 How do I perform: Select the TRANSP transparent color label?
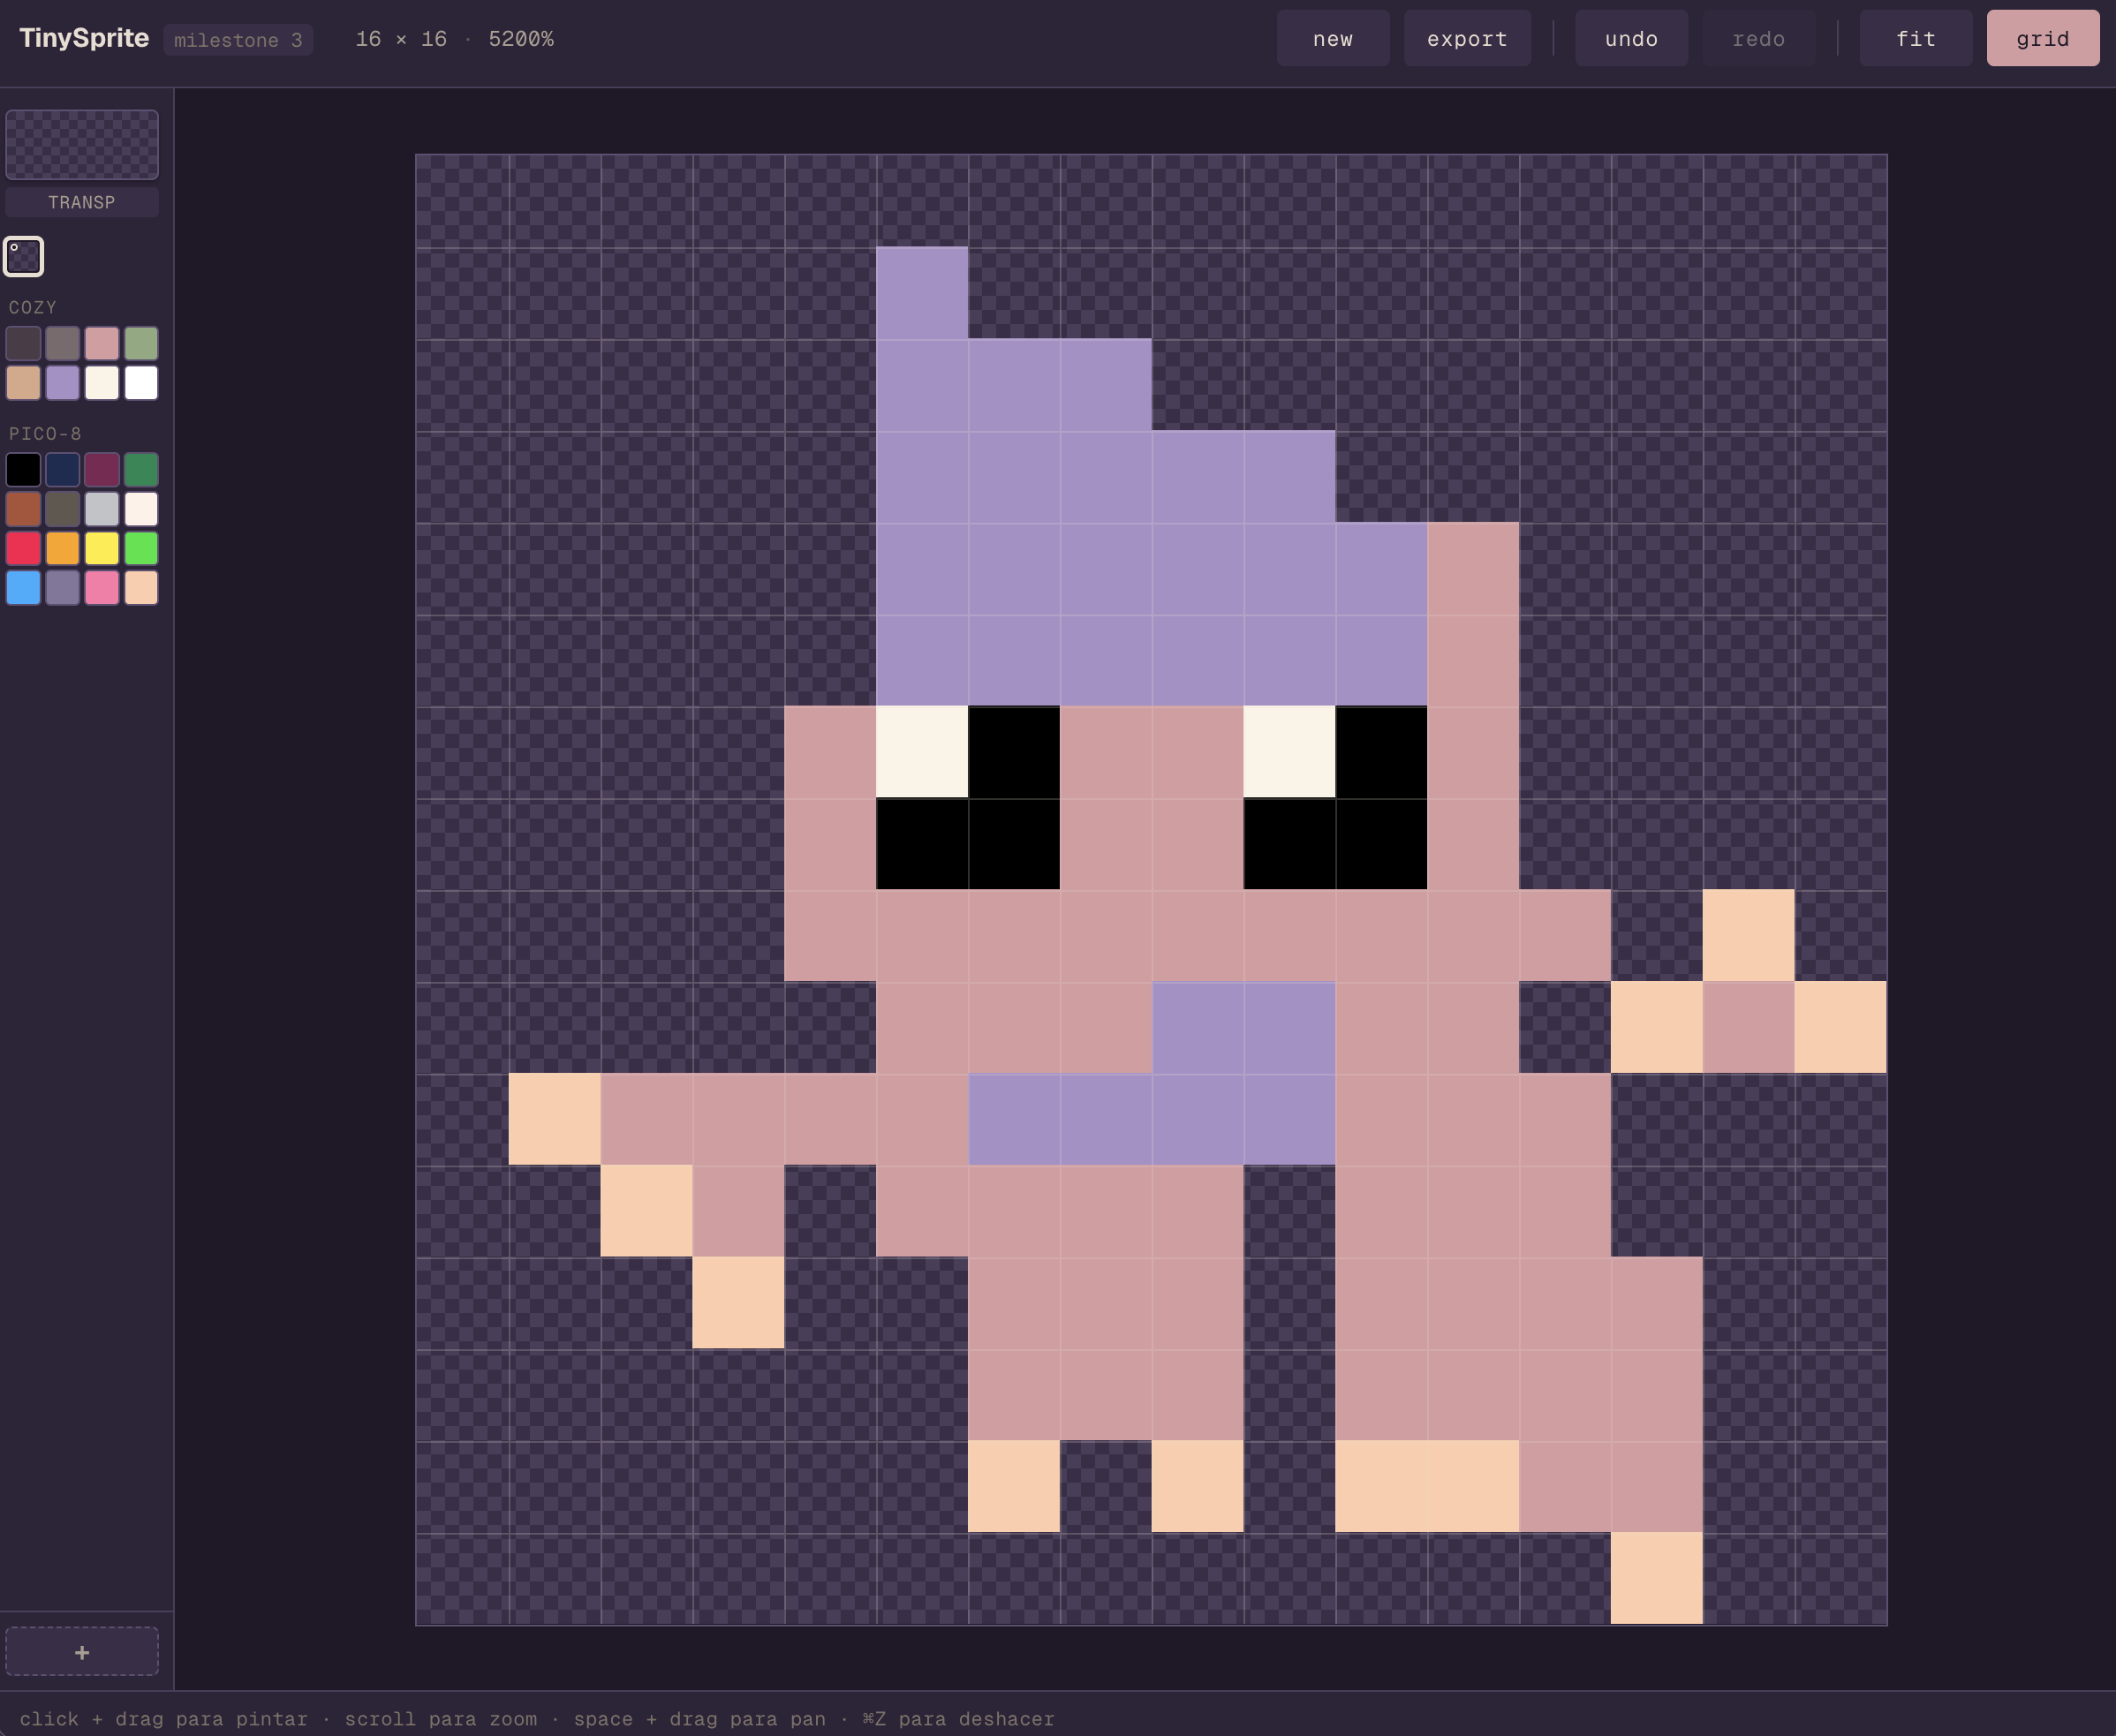coord(82,202)
